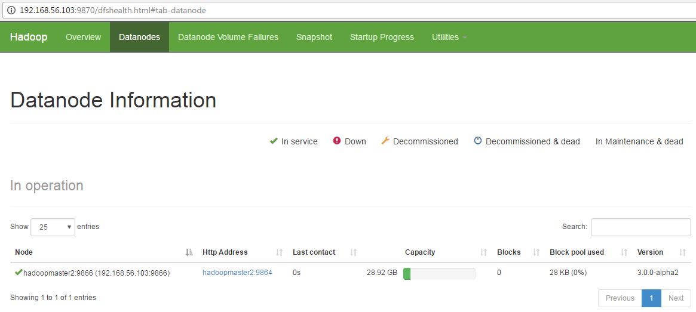Sort by Version column arrows
The image size is (696, 312).
(x=683, y=252)
